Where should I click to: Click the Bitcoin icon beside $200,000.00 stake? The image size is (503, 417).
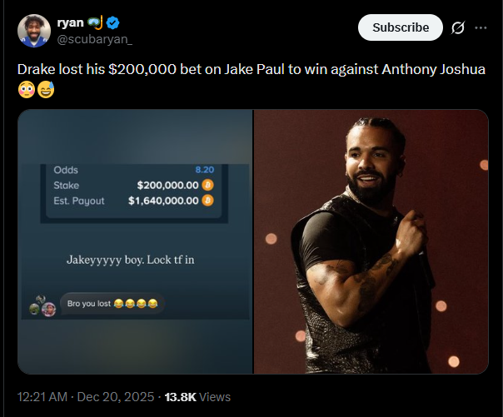click(208, 185)
